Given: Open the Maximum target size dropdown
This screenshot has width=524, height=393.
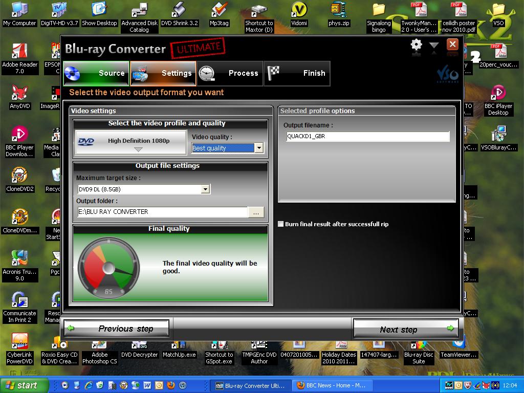Looking at the screenshot, I should click(x=206, y=189).
